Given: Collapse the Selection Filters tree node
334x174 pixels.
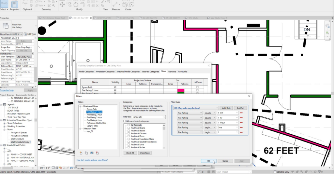Looking at the screenshot, I should [x=81, y=128].
